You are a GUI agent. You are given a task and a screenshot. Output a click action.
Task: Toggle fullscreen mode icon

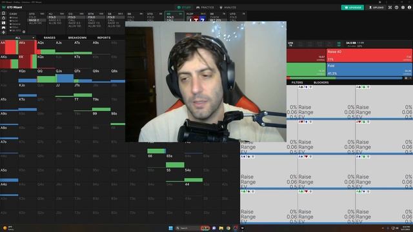pos(390,7)
